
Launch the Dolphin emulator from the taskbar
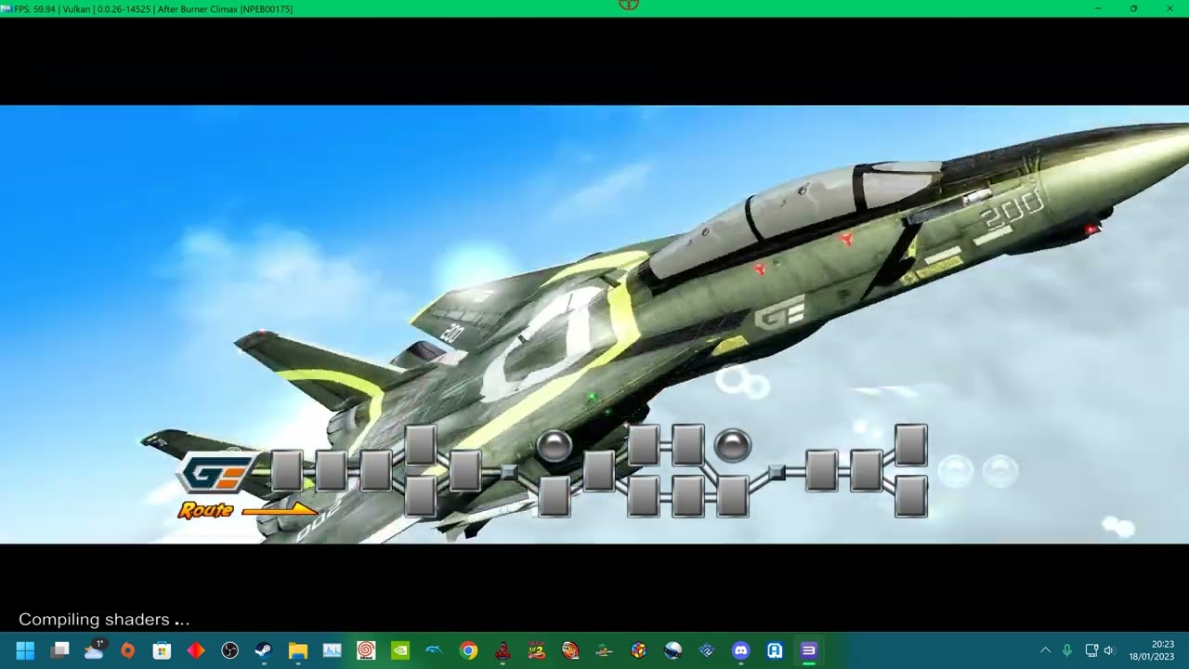[x=434, y=650]
